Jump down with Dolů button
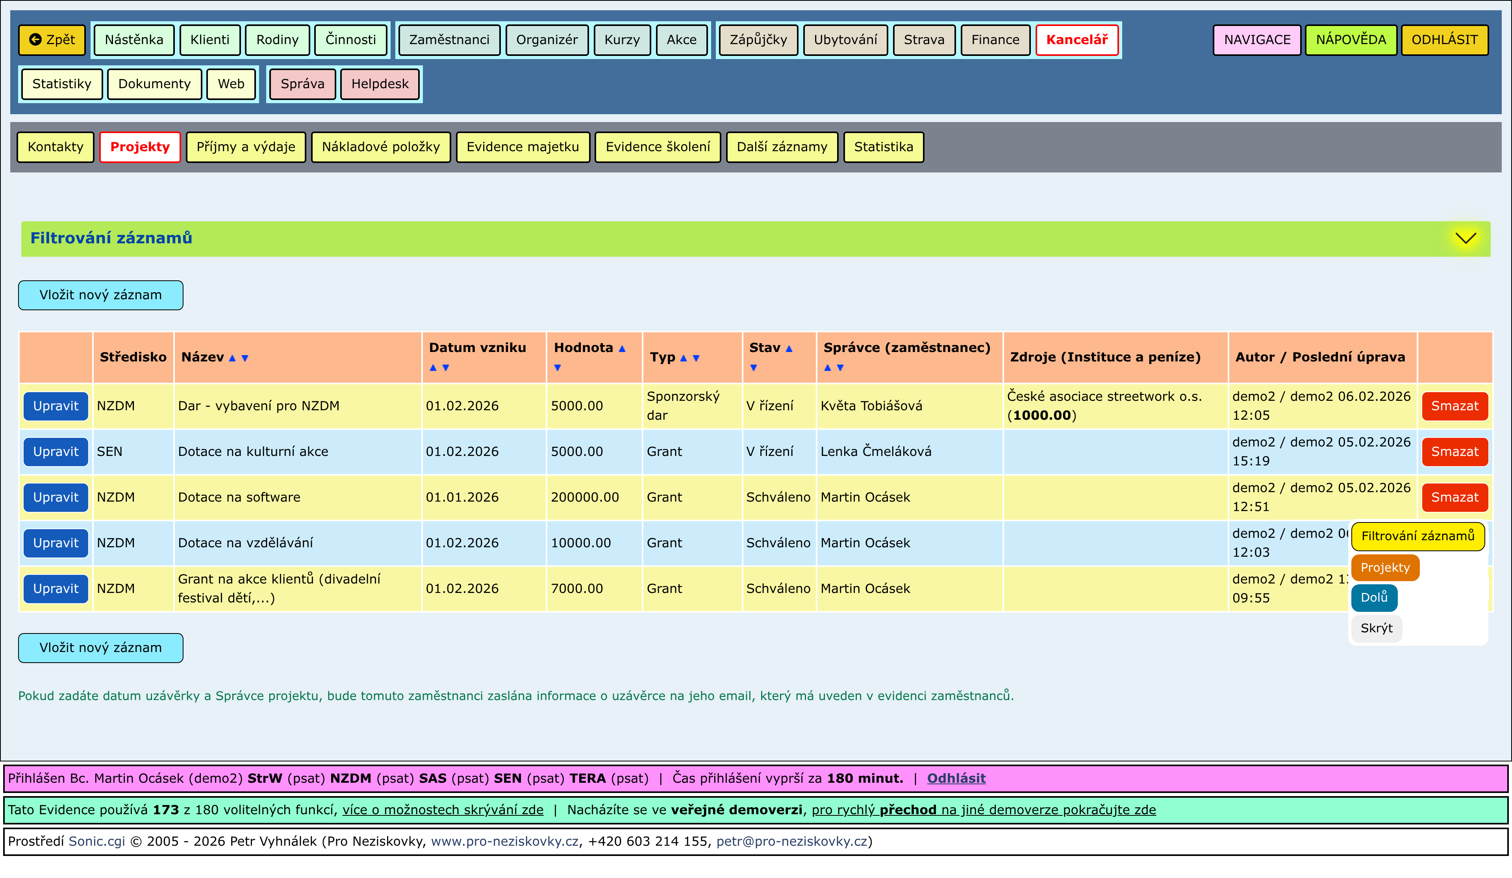Screen dimensions: 1512x878 point(1373,598)
